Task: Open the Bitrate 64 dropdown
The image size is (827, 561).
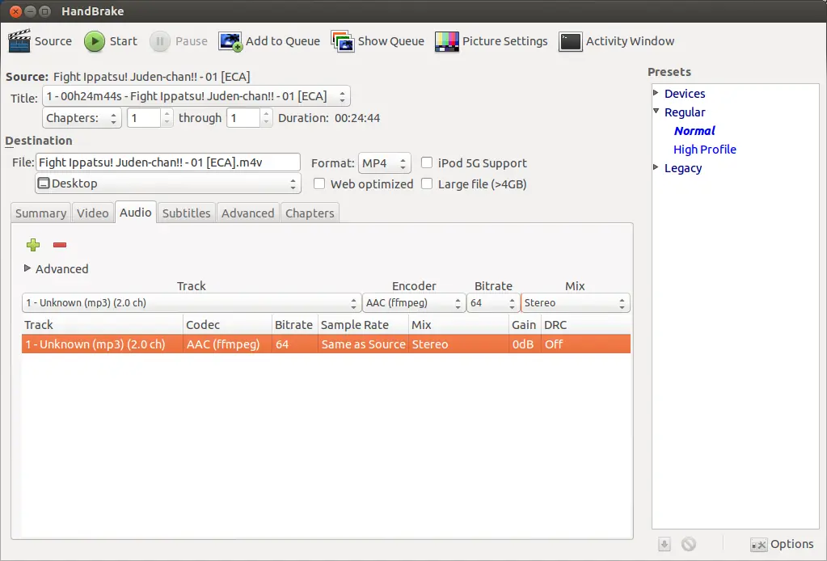Action: pos(493,303)
